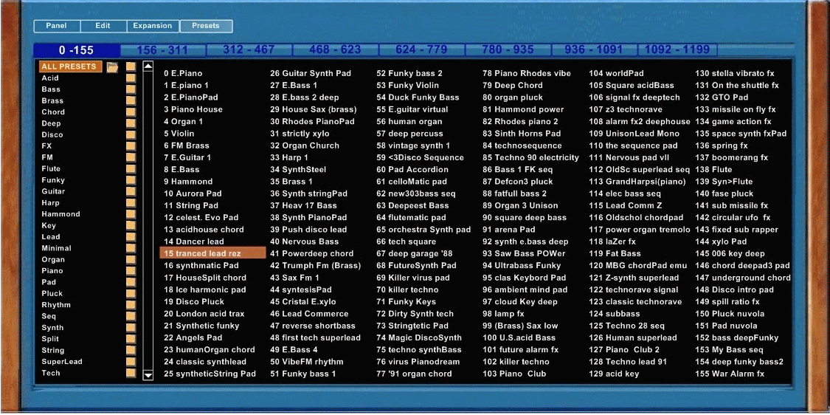Filter presets by Synth category
This screenshot has width=830, height=415.
pyautogui.click(x=52, y=328)
